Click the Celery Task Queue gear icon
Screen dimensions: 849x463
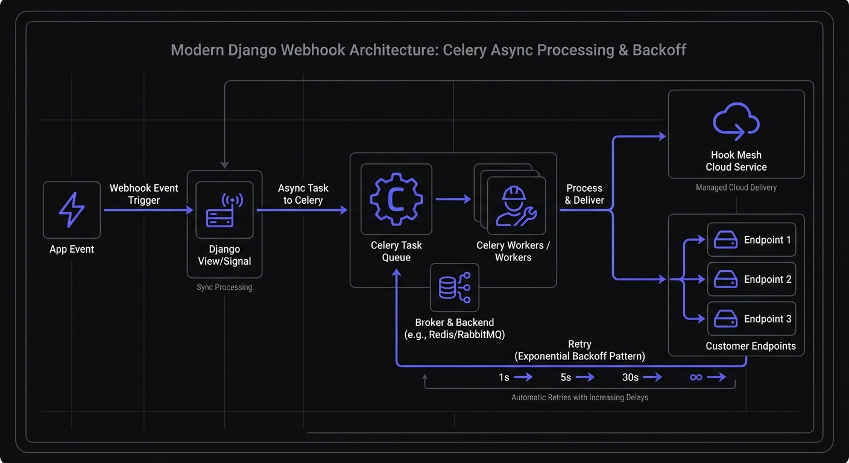(x=396, y=199)
